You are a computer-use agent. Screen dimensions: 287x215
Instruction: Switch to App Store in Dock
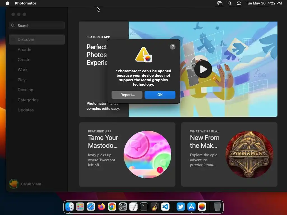pos(191,207)
